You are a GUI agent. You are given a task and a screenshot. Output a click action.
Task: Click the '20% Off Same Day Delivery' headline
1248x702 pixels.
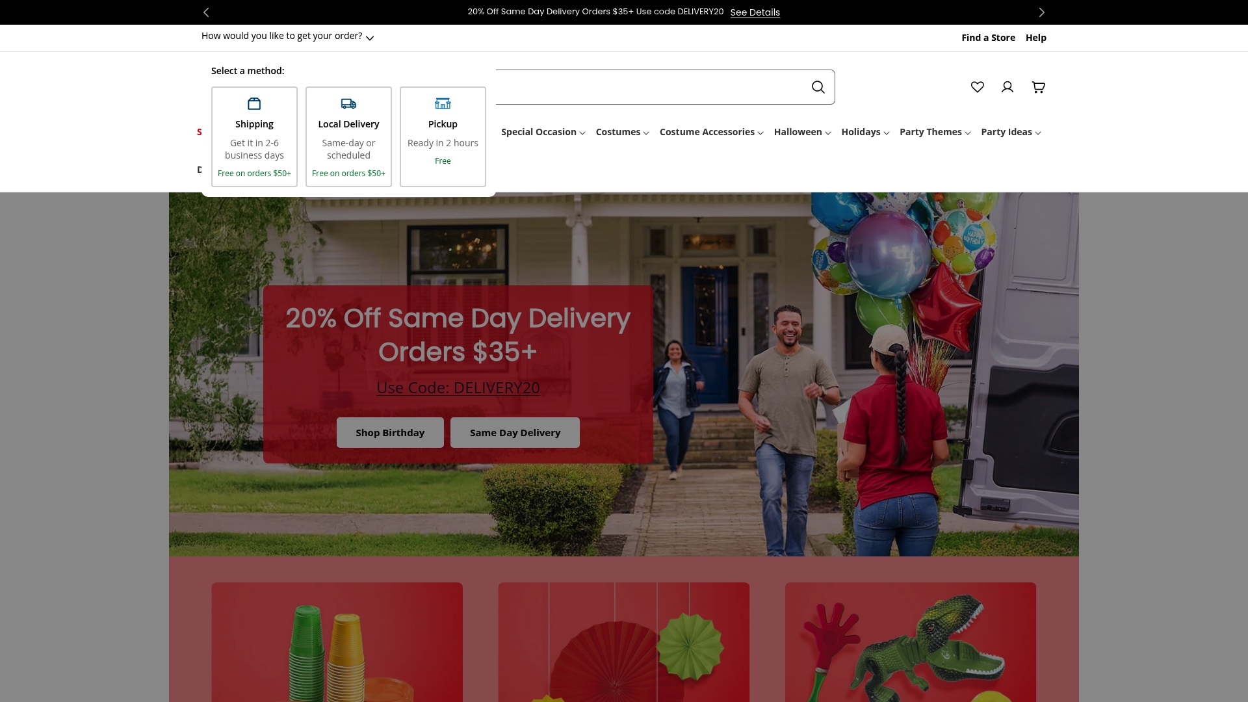pos(458,335)
